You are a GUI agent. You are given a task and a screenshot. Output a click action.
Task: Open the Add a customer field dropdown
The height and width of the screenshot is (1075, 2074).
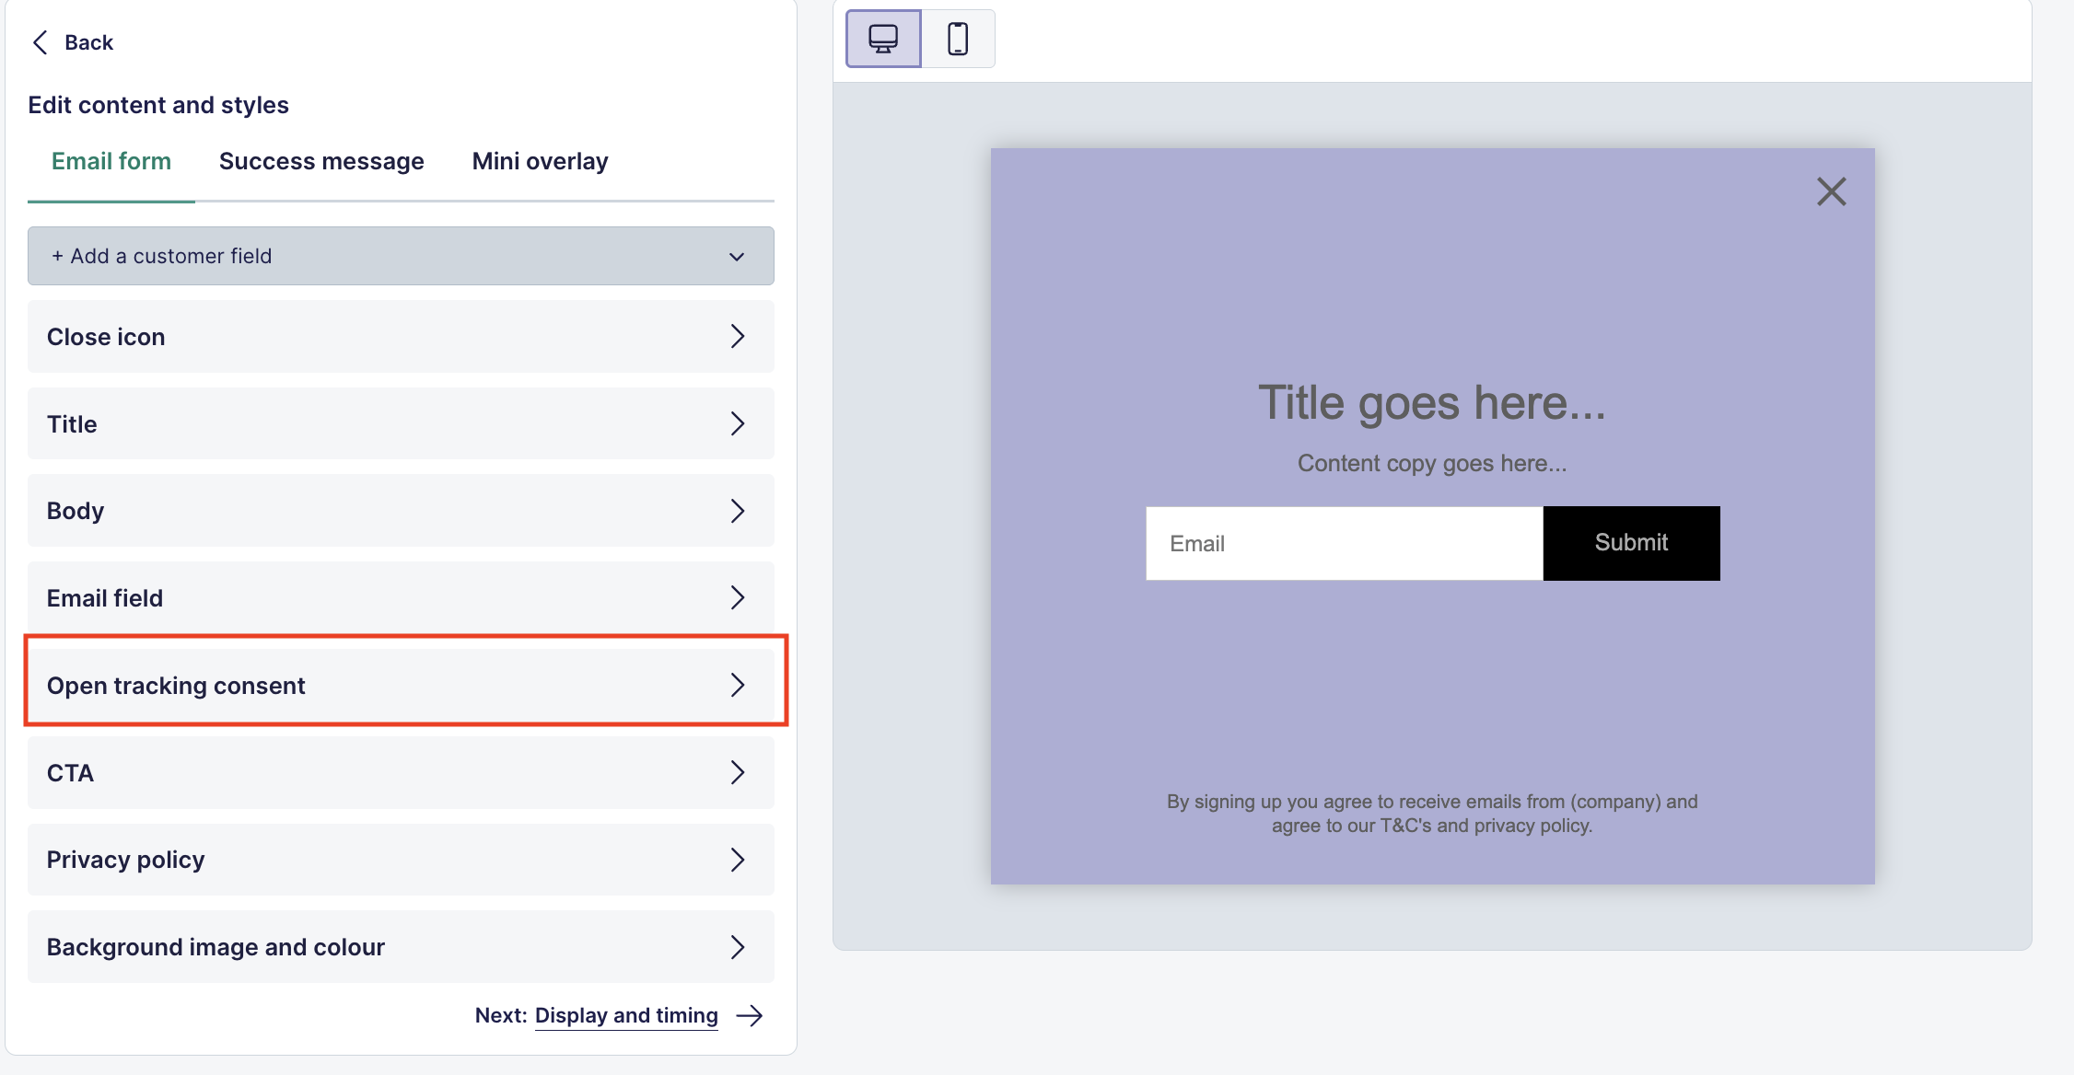point(401,256)
